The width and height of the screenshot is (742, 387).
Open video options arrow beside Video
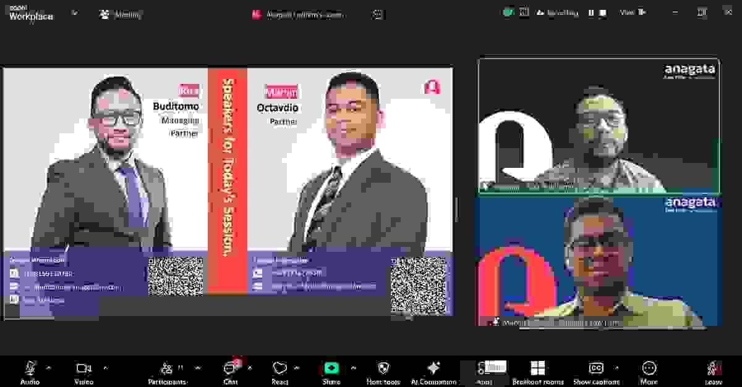click(104, 368)
